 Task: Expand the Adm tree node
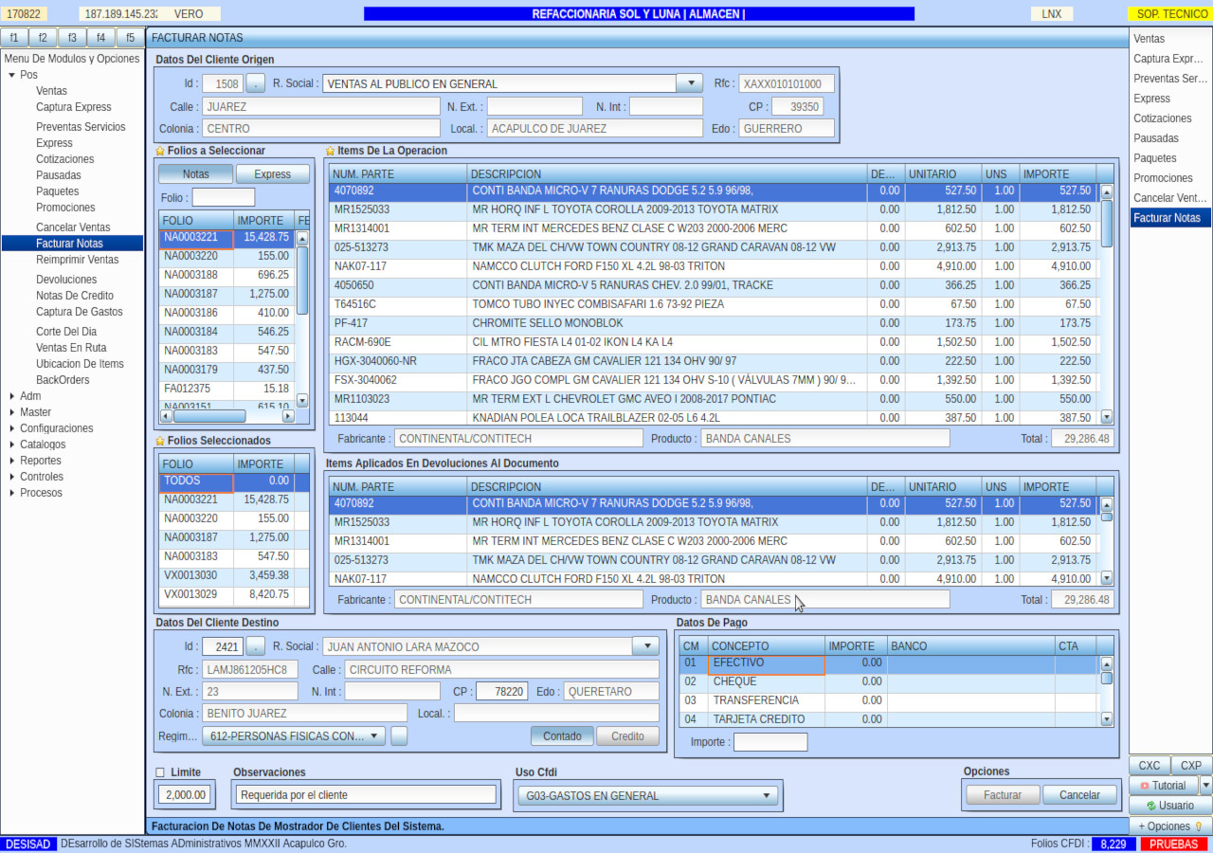(11, 396)
